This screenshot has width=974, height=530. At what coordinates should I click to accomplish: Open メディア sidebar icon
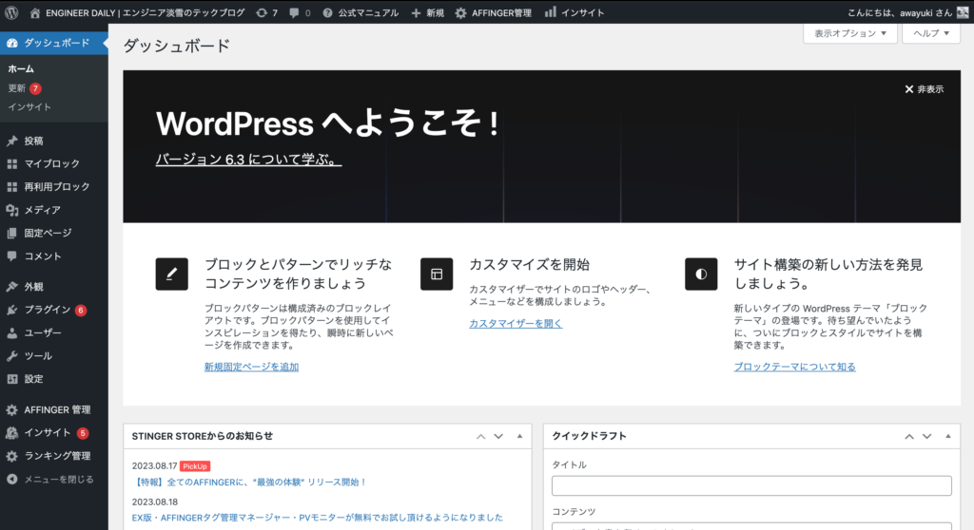tap(11, 210)
